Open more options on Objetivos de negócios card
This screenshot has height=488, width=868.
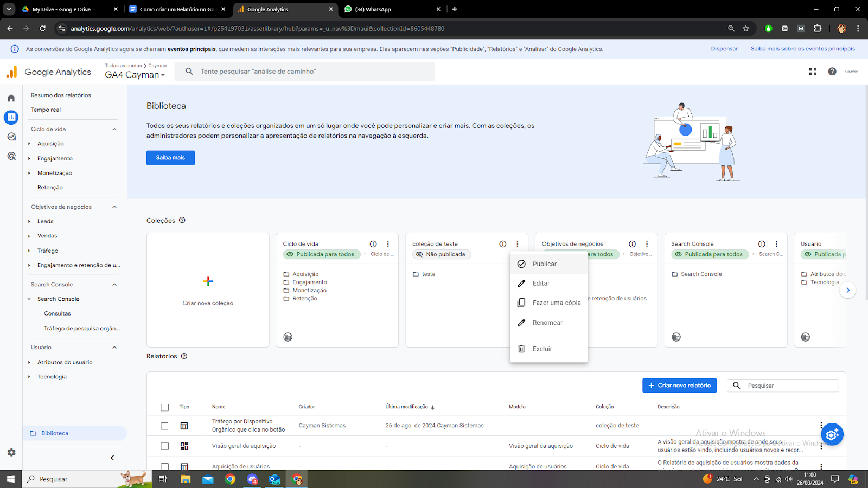tap(647, 244)
